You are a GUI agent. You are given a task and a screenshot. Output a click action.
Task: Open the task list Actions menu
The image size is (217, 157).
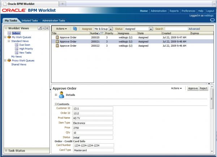tap(61, 29)
